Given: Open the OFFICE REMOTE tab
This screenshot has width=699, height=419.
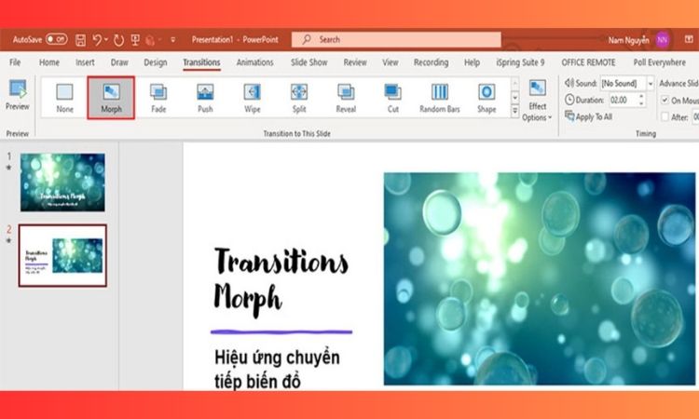Looking at the screenshot, I should click(x=588, y=62).
